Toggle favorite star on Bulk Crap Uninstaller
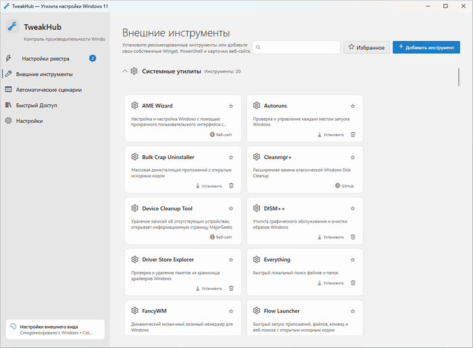This screenshot has height=348, width=473. click(x=231, y=157)
